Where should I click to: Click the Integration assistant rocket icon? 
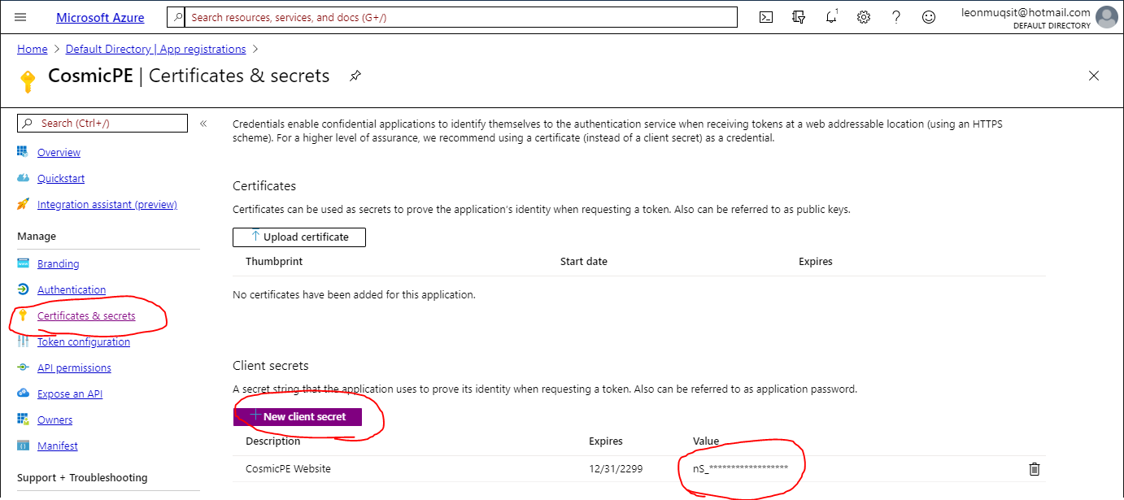click(x=23, y=204)
